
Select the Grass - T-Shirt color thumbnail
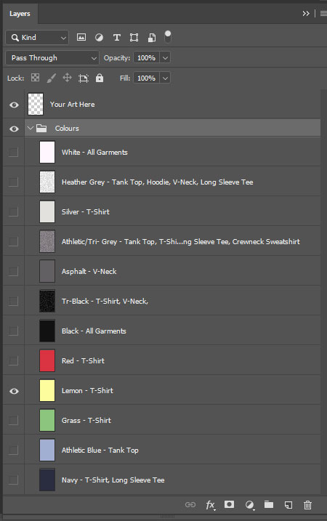(x=47, y=420)
